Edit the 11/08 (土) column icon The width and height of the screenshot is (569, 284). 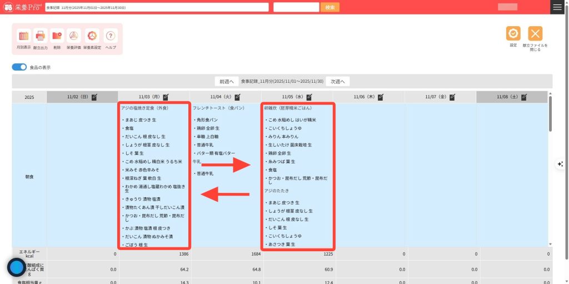pyautogui.click(x=524, y=97)
